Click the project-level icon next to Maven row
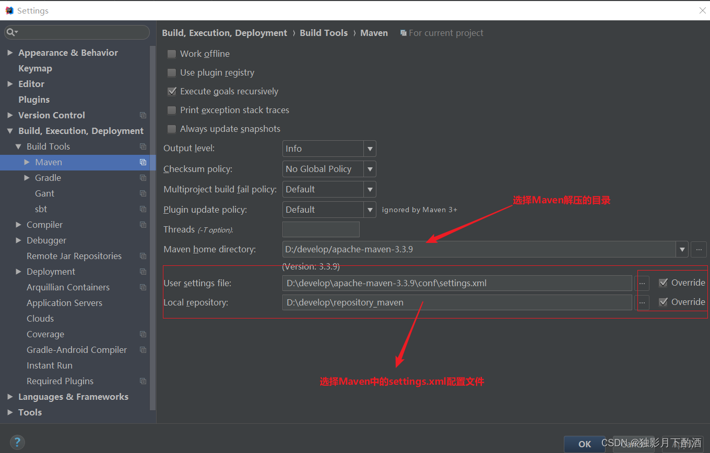This screenshot has width=710, height=453. [143, 162]
